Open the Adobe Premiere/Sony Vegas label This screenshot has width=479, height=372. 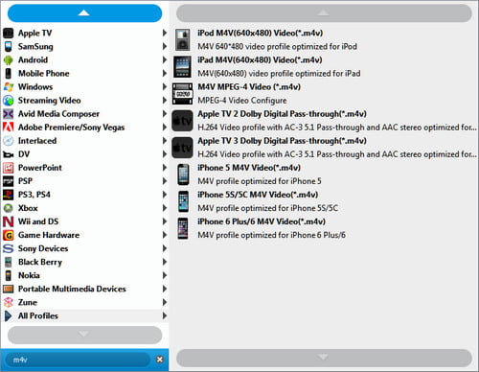point(71,128)
